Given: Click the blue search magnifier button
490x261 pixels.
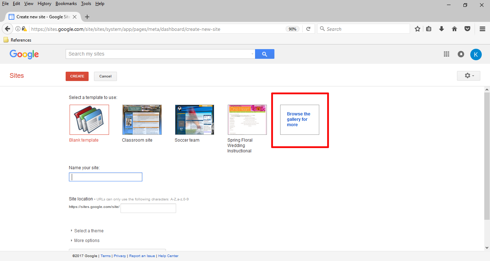Looking at the screenshot, I should coord(265,54).
